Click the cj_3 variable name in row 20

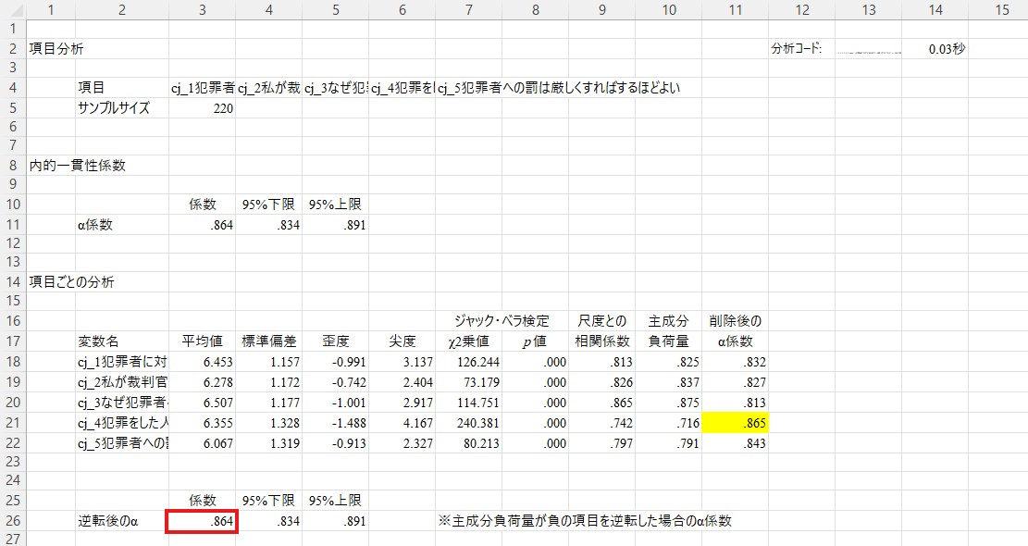(122, 403)
